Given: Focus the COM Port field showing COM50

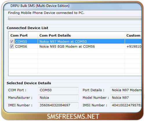Looking at the screenshot, I should click(x=58, y=90).
